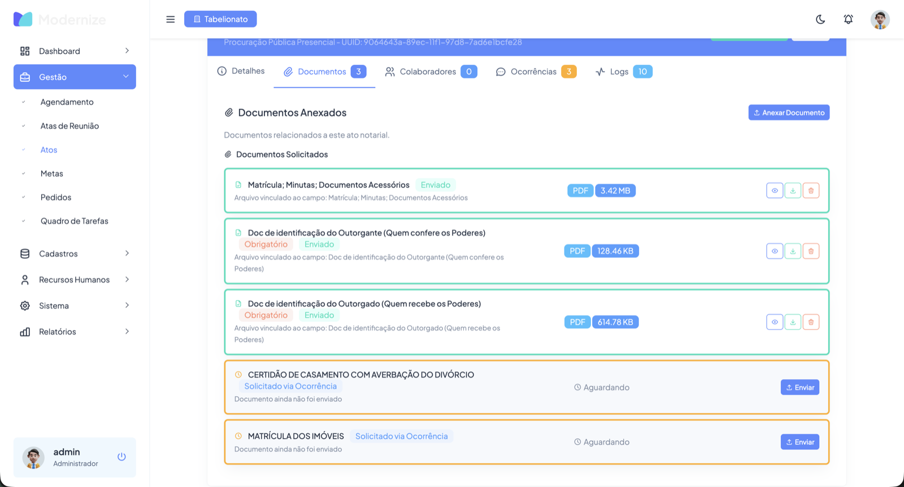Click Aguardando status of Certidão de Casamento
This screenshot has width=904, height=487.
(602, 387)
